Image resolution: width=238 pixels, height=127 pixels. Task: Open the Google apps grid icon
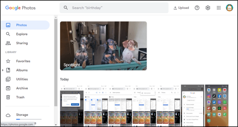pos(219,8)
